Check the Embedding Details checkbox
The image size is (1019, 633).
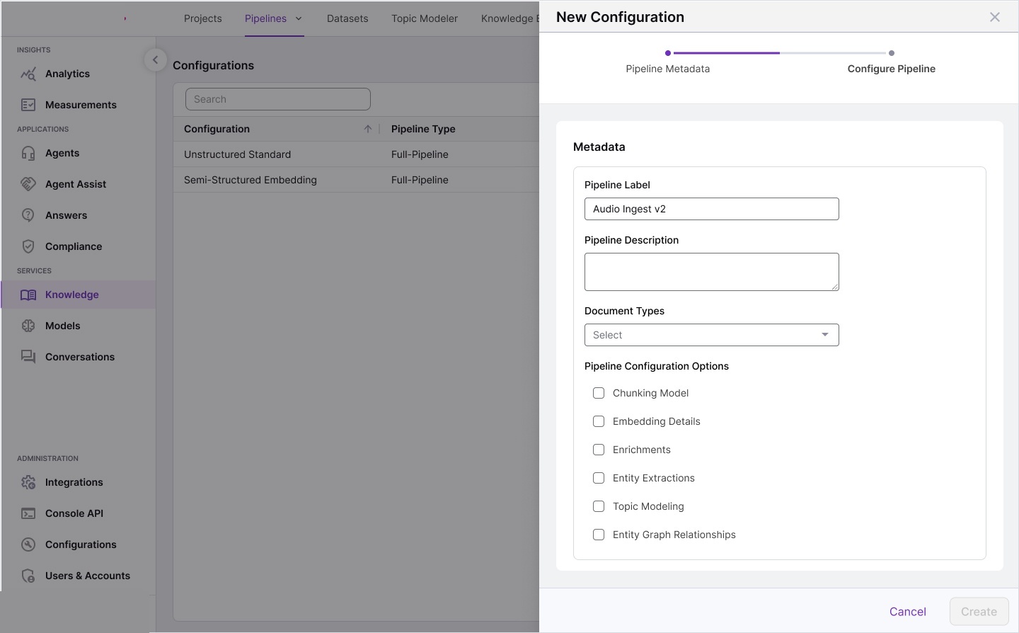599,421
